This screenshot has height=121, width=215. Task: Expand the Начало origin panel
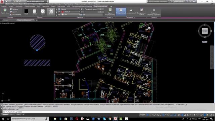(x=110, y=17)
